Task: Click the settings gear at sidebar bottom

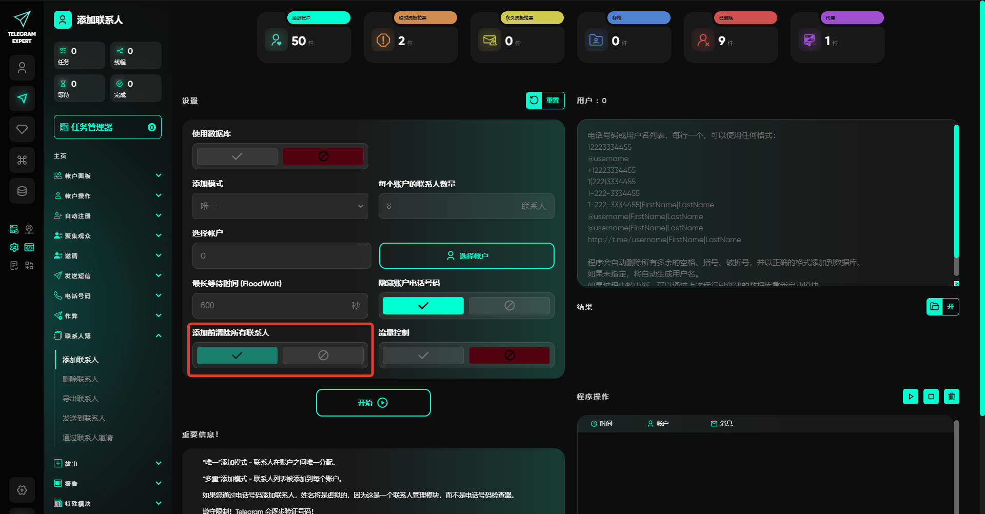Action: point(22,490)
